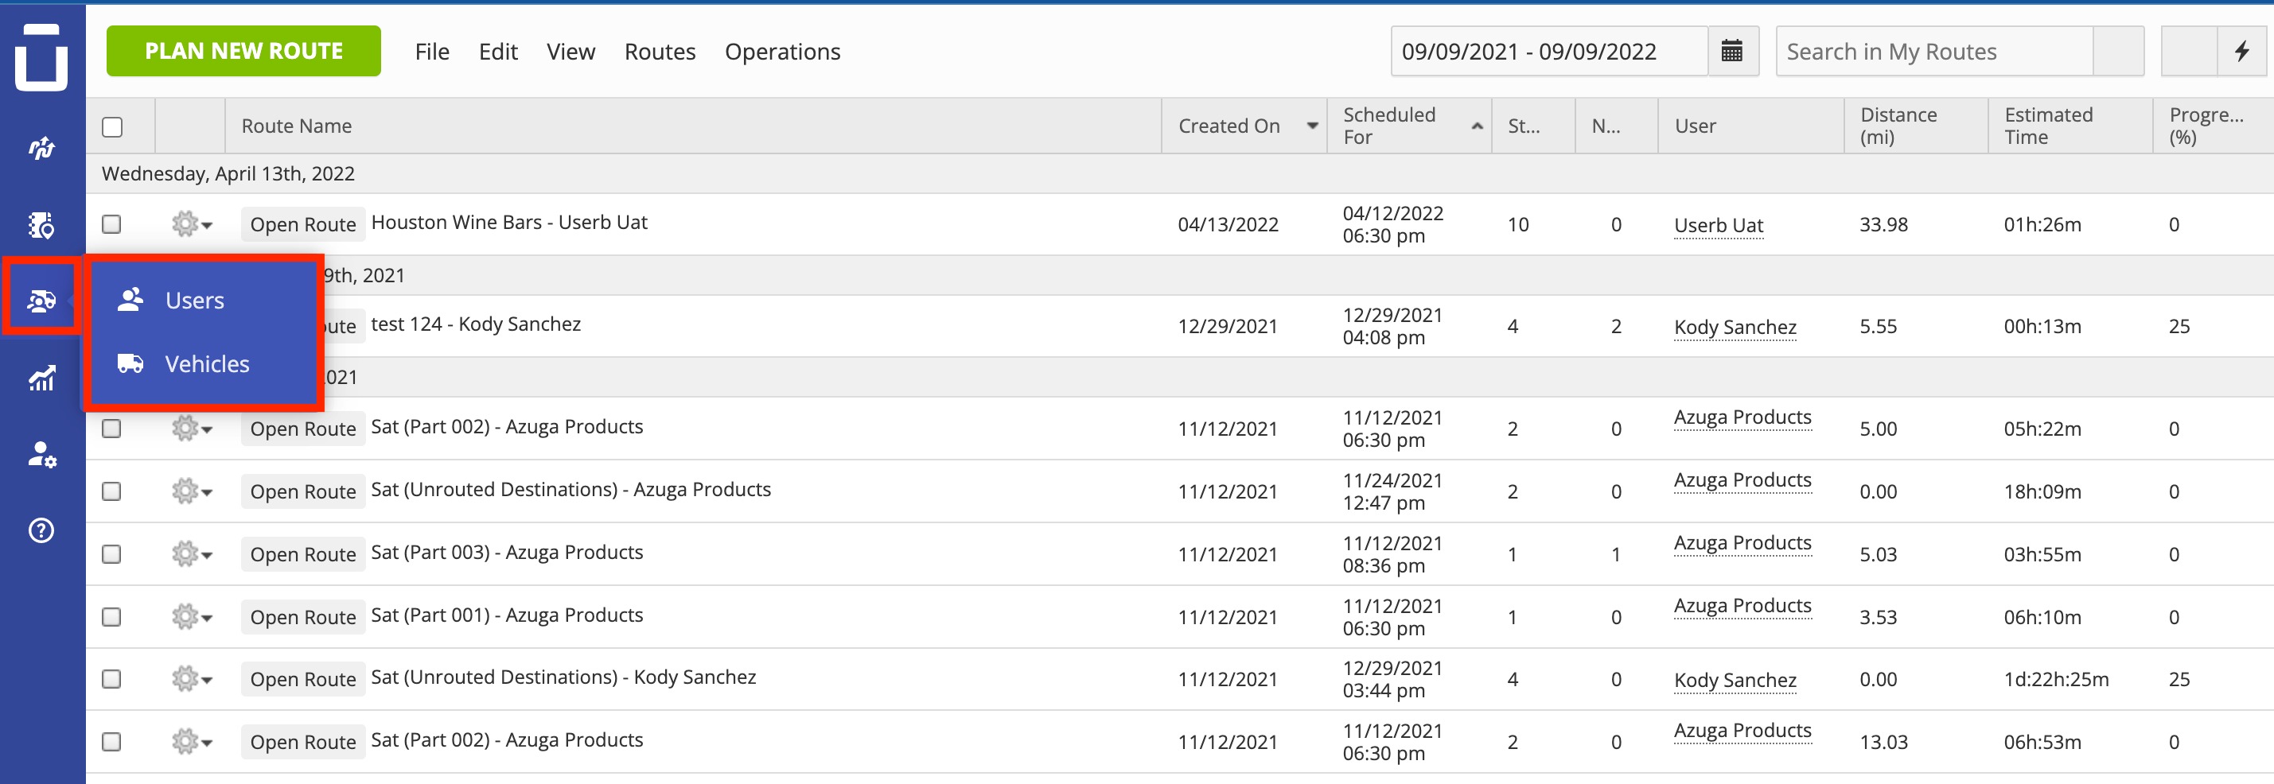Screen dimensions: 2274x784
Task: Click route name 'Houston Wine Bars - Userb Uat'
Action: point(509,222)
